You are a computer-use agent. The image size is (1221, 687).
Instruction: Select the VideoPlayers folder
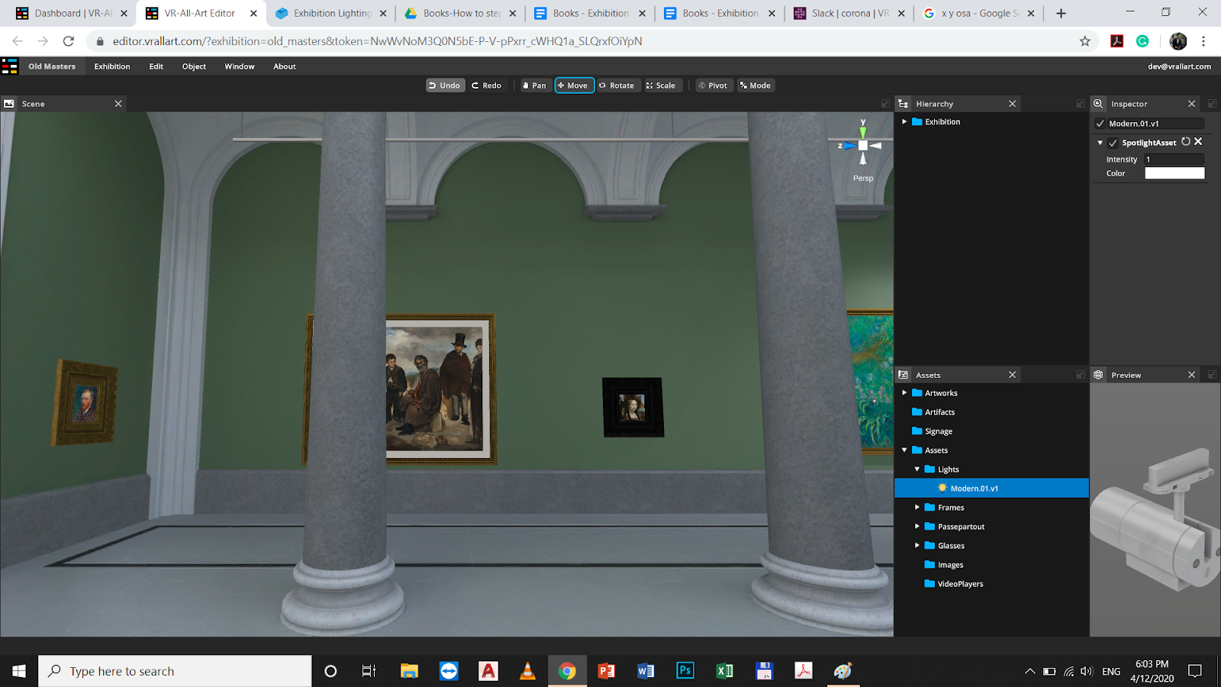click(954, 584)
